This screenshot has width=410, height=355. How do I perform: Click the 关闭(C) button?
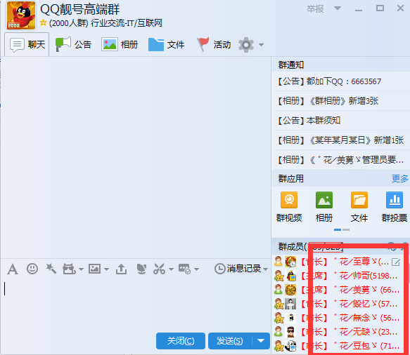coord(181,341)
